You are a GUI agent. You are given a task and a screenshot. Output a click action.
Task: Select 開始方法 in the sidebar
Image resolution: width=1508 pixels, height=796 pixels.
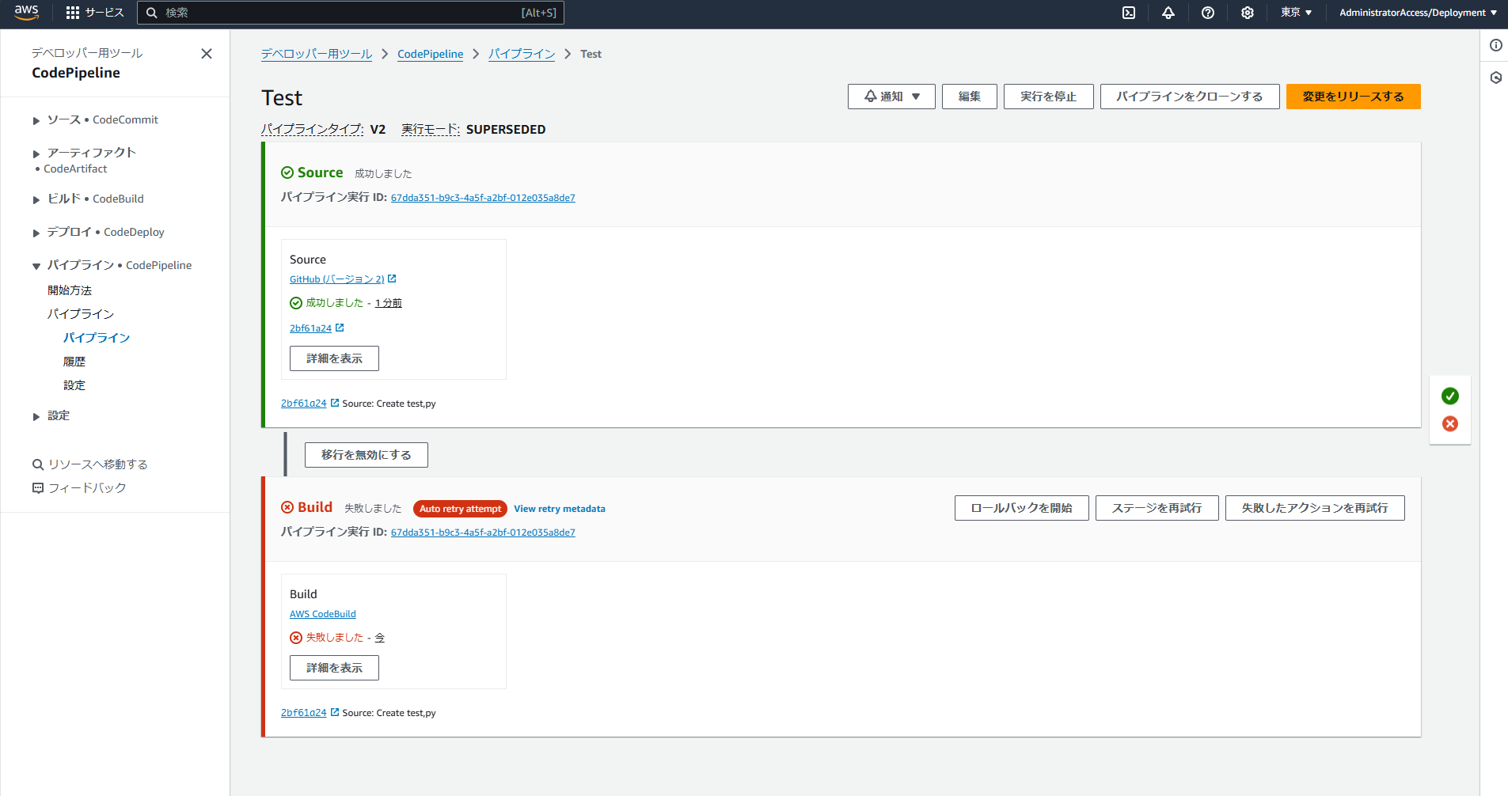coord(70,290)
